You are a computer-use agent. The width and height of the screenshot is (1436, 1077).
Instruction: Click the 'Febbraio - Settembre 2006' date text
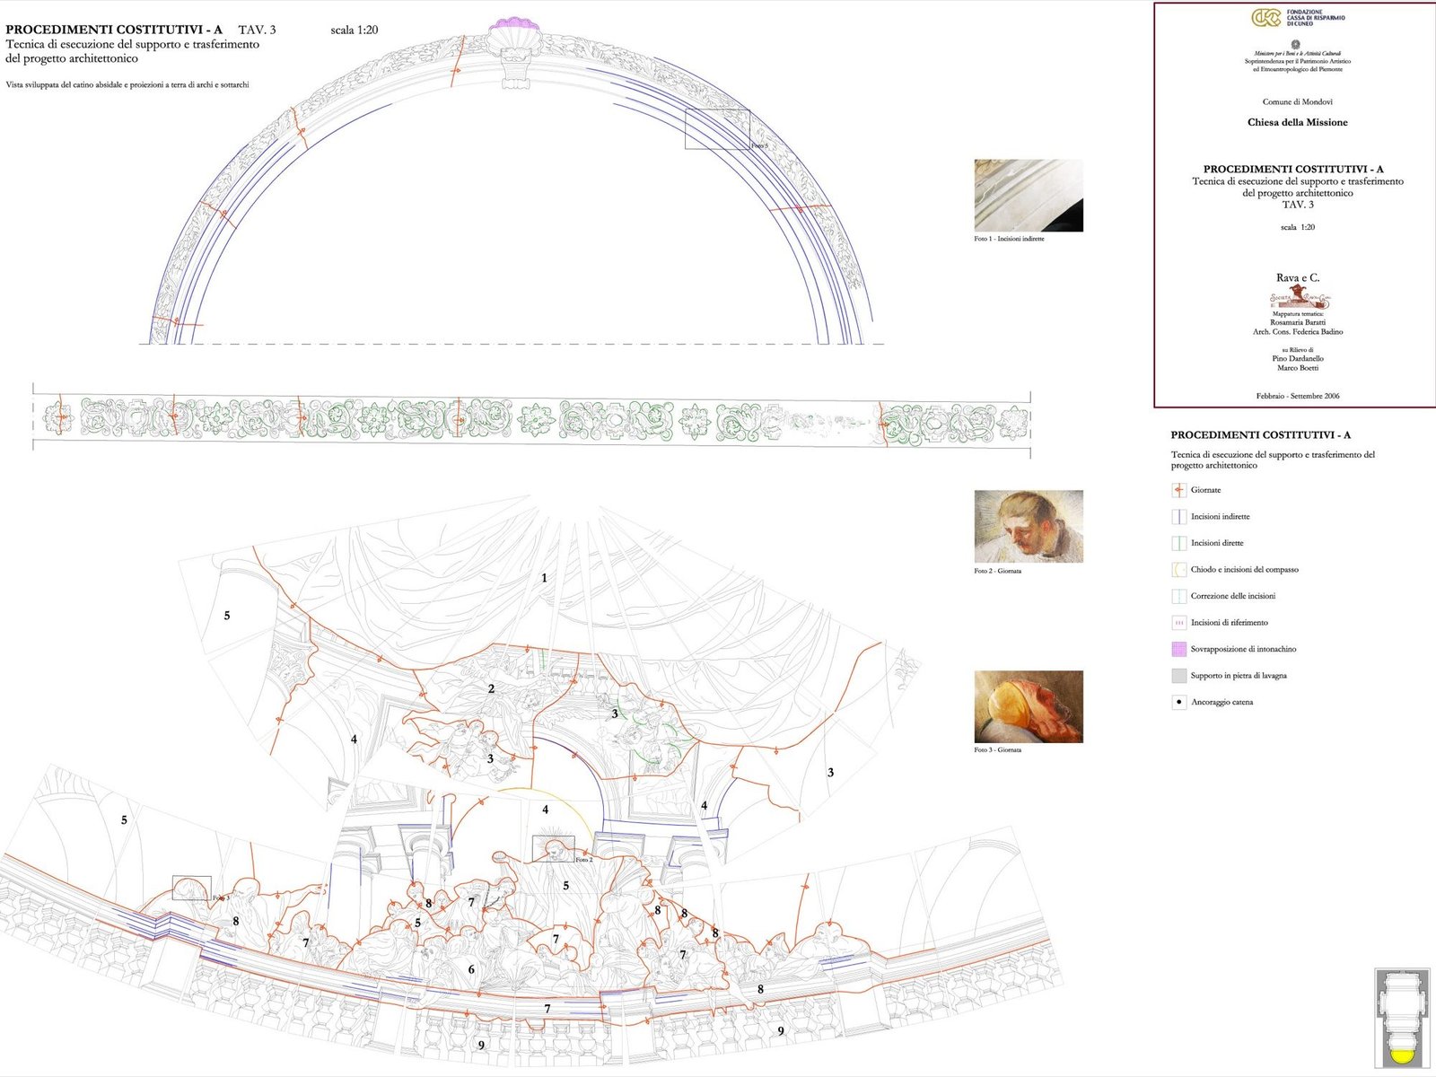click(1298, 396)
